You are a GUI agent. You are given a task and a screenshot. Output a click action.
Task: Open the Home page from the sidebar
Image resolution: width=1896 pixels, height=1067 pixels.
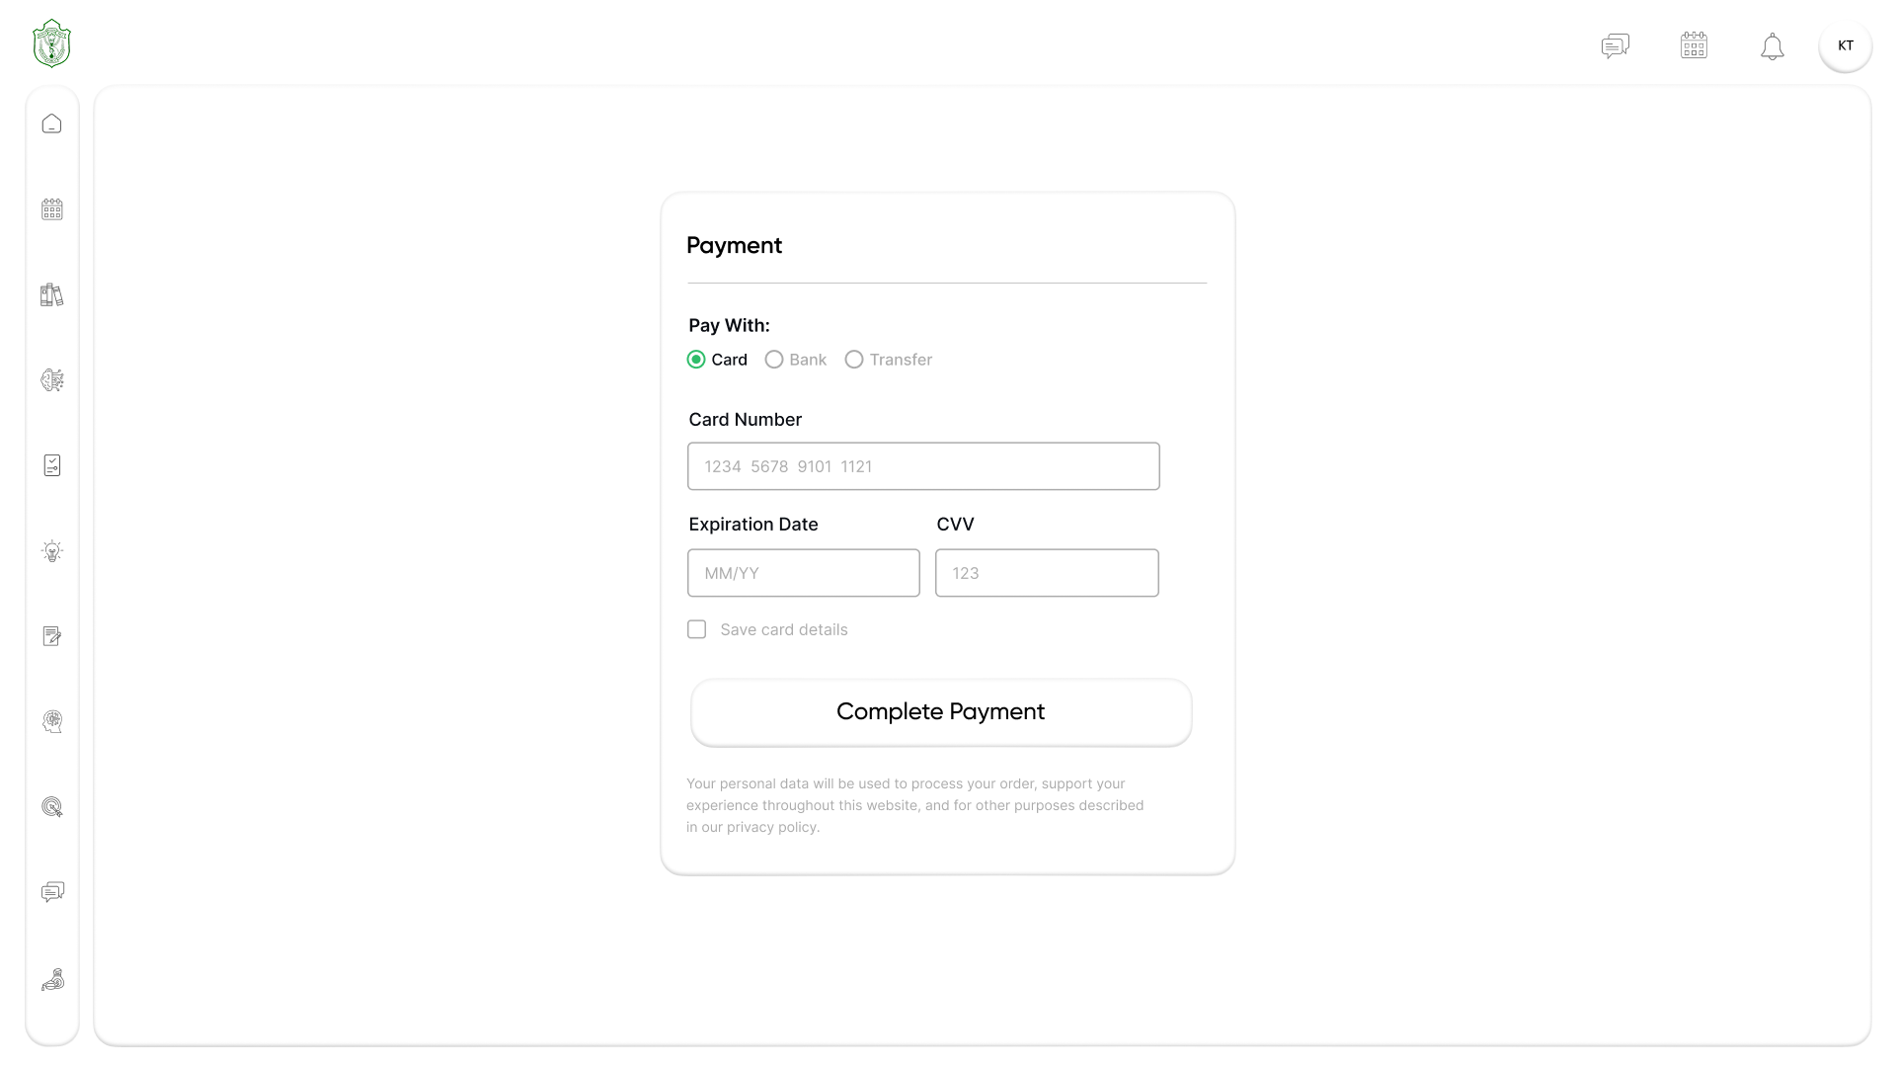pyautogui.click(x=51, y=123)
